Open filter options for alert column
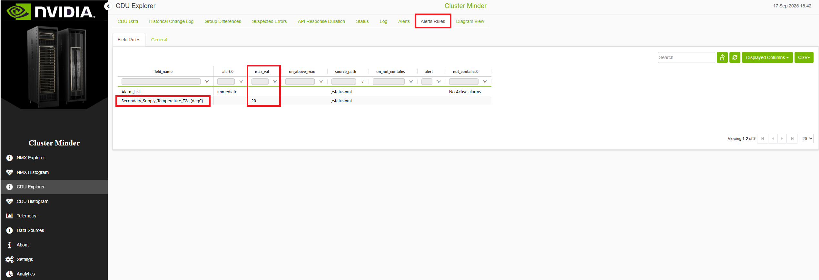This screenshot has height=280, width=819. click(x=439, y=82)
